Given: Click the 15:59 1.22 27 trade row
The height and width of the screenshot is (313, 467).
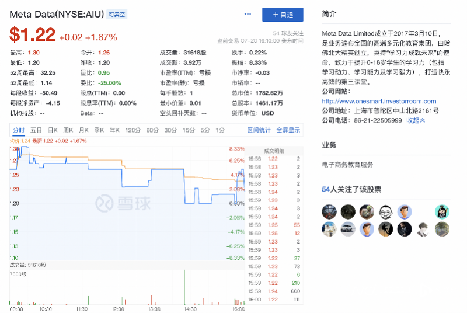Looking at the screenshot, I should pyautogui.click(x=274, y=258).
